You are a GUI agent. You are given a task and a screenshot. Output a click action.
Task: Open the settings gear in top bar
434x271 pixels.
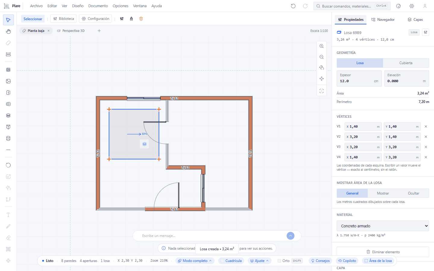tap(412, 6)
